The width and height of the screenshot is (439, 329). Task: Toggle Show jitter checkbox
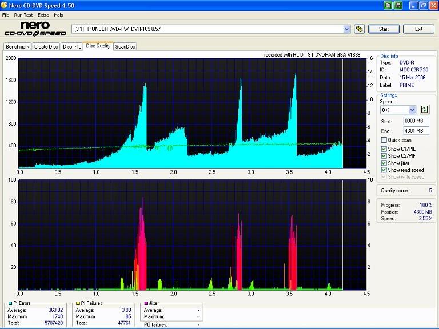point(384,163)
